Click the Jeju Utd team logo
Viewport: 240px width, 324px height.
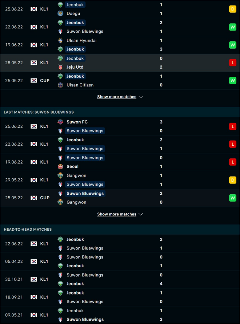tap(60, 67)
